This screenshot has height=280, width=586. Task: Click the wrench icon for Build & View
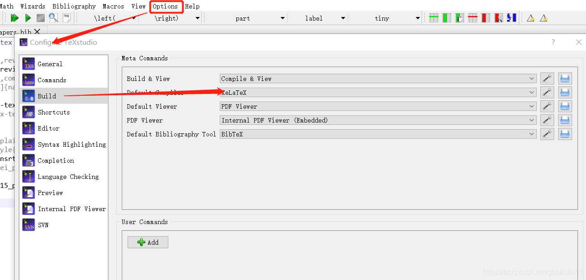click(x=547, y=78)
